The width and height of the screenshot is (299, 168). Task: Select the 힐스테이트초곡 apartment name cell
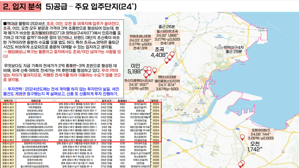coord(35,104)
